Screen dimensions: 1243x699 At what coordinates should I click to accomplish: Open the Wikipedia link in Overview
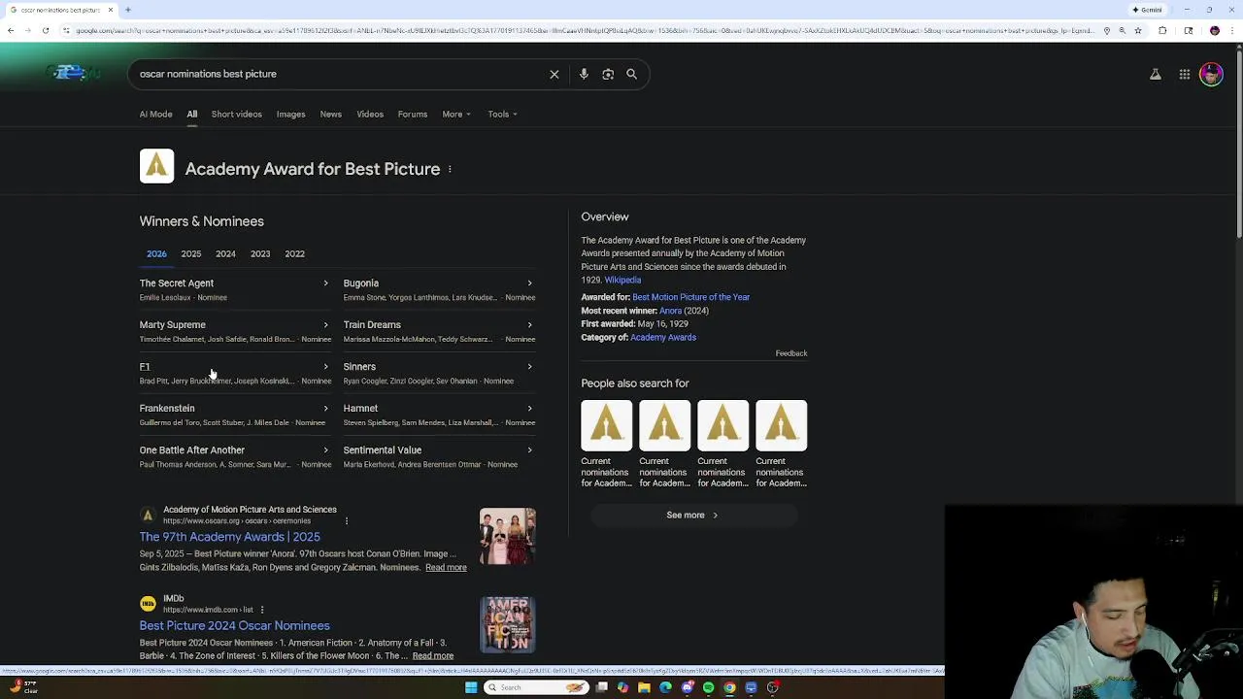tap(622, 280)
